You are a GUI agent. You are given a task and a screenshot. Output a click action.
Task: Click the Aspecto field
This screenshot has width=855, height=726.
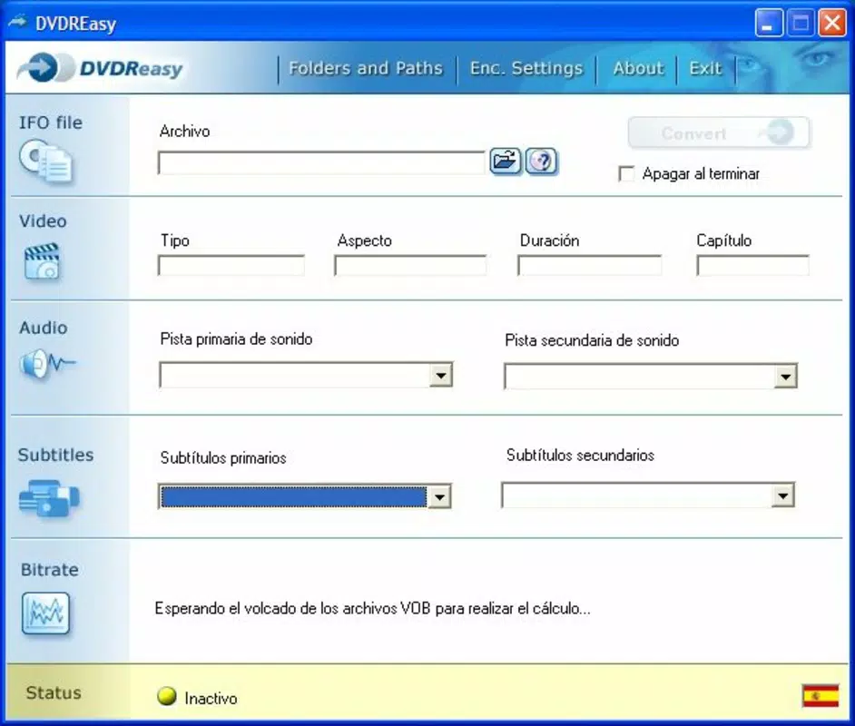pos(410,266)
